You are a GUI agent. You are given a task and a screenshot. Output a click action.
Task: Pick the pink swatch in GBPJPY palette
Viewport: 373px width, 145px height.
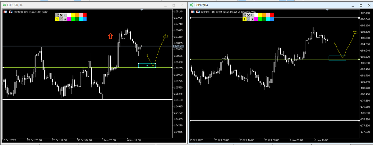268,15
